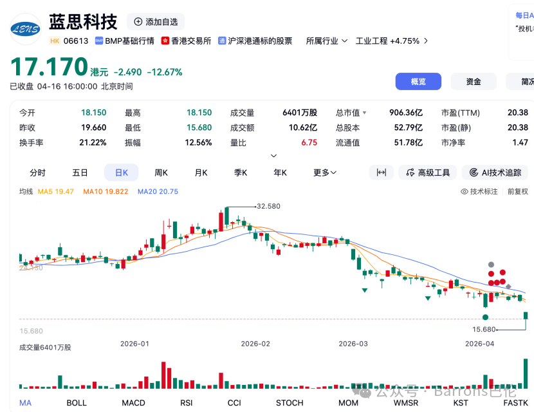Select the 月K chart period

point(201,173)
